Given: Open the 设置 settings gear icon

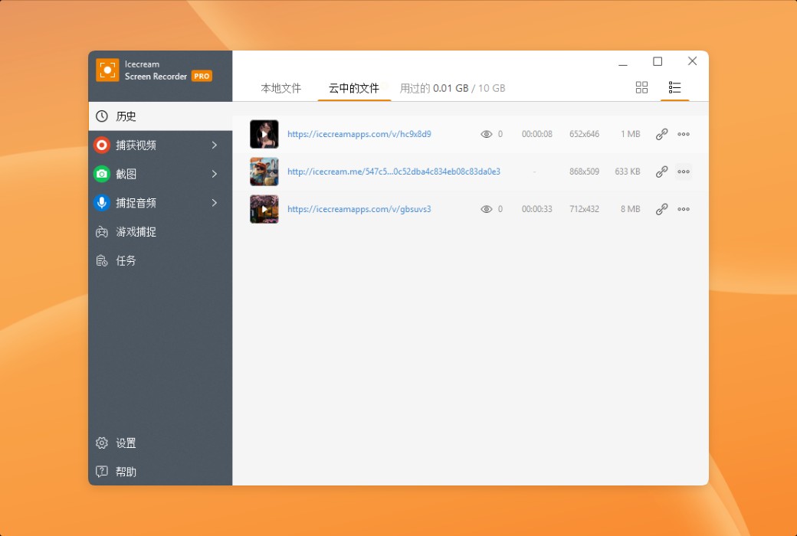Looking at the screenshot, I should coord(102,443).
